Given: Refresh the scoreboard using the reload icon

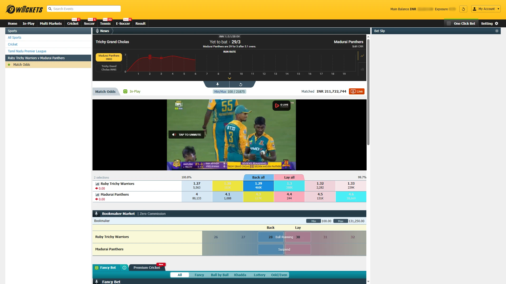Looking at the screenshot, I should tap(241, 84).
